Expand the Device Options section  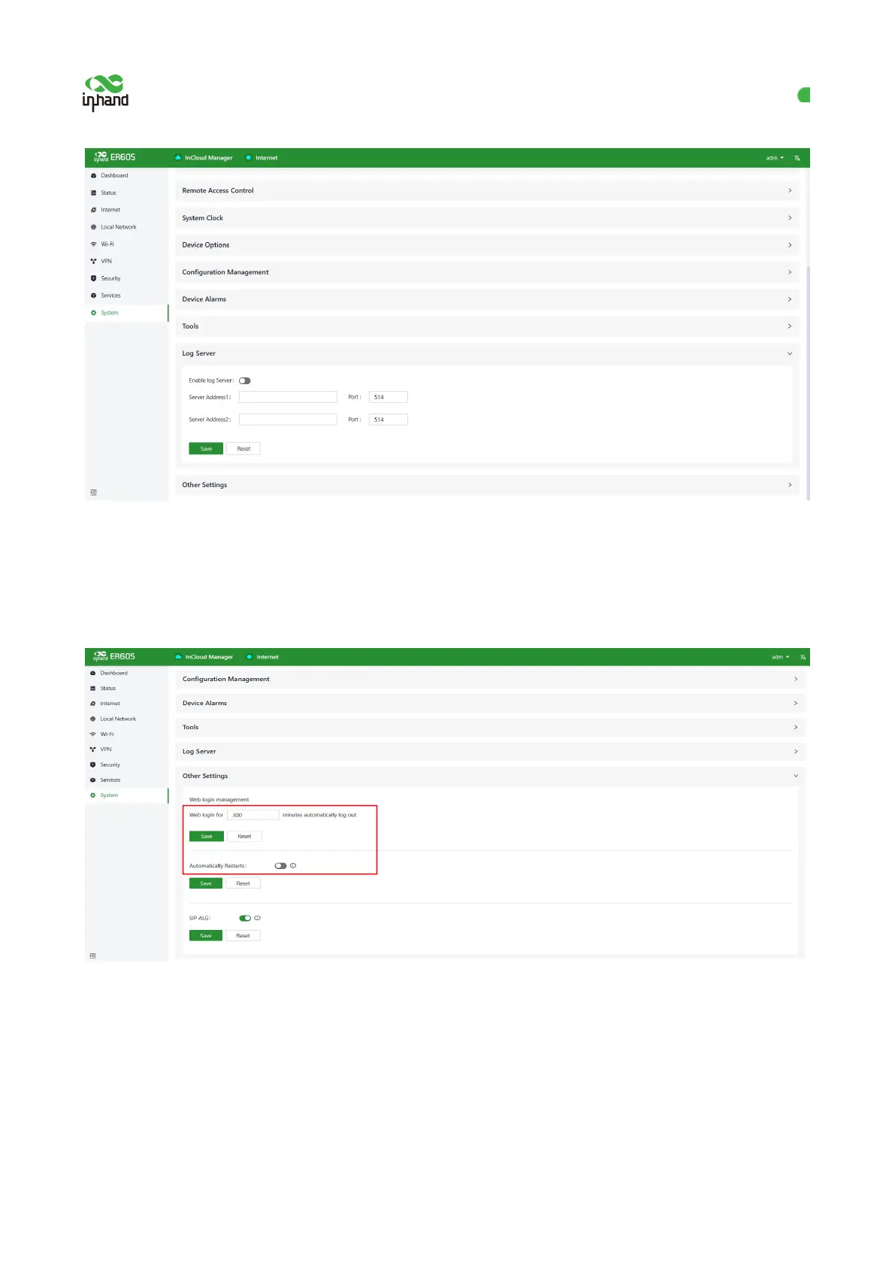[x=487, y=245]
